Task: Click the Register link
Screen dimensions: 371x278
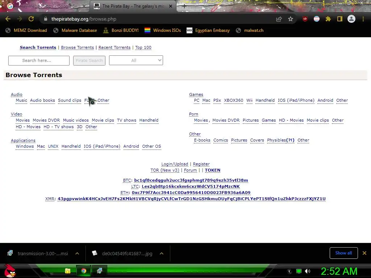Action: coord(201,164)
